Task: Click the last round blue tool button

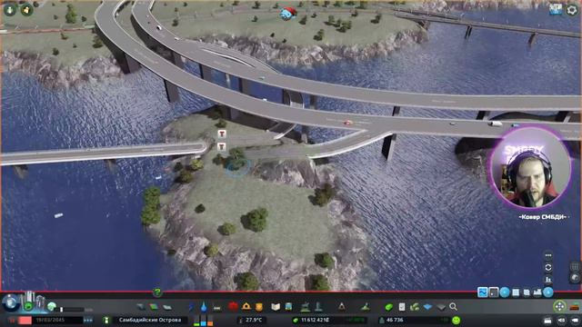Action: (x=548, y=292)
